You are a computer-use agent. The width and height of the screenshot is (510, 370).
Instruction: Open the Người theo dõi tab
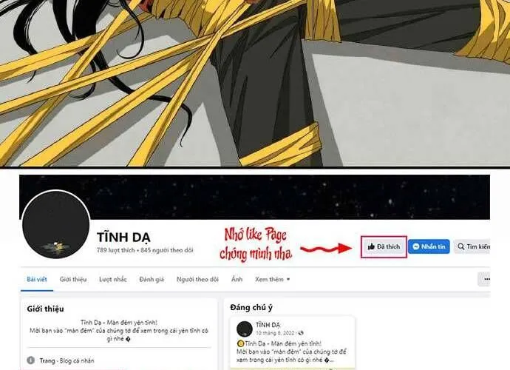[x=197, y=279]
